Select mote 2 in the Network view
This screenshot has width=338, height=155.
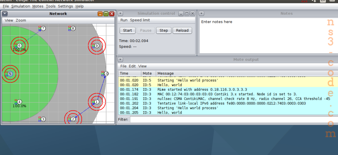(73, 119)
